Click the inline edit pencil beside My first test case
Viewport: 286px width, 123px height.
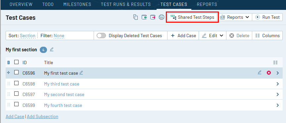pos(81,73)
